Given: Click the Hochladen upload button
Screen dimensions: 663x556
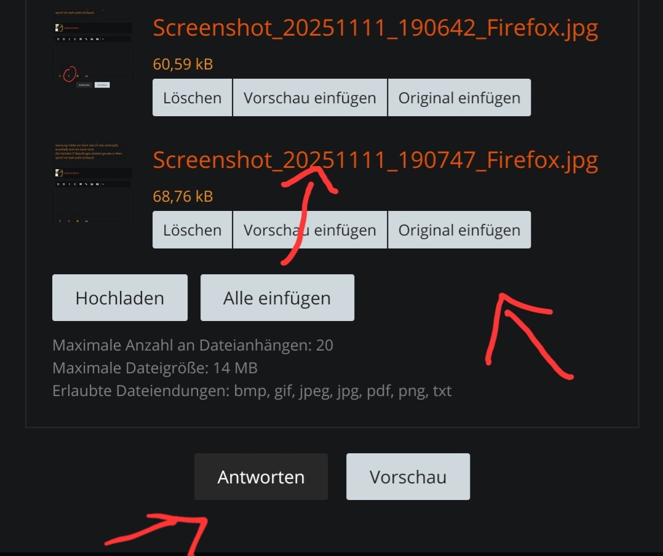Looking at the screenshot, I should click(x=120, y=298).
